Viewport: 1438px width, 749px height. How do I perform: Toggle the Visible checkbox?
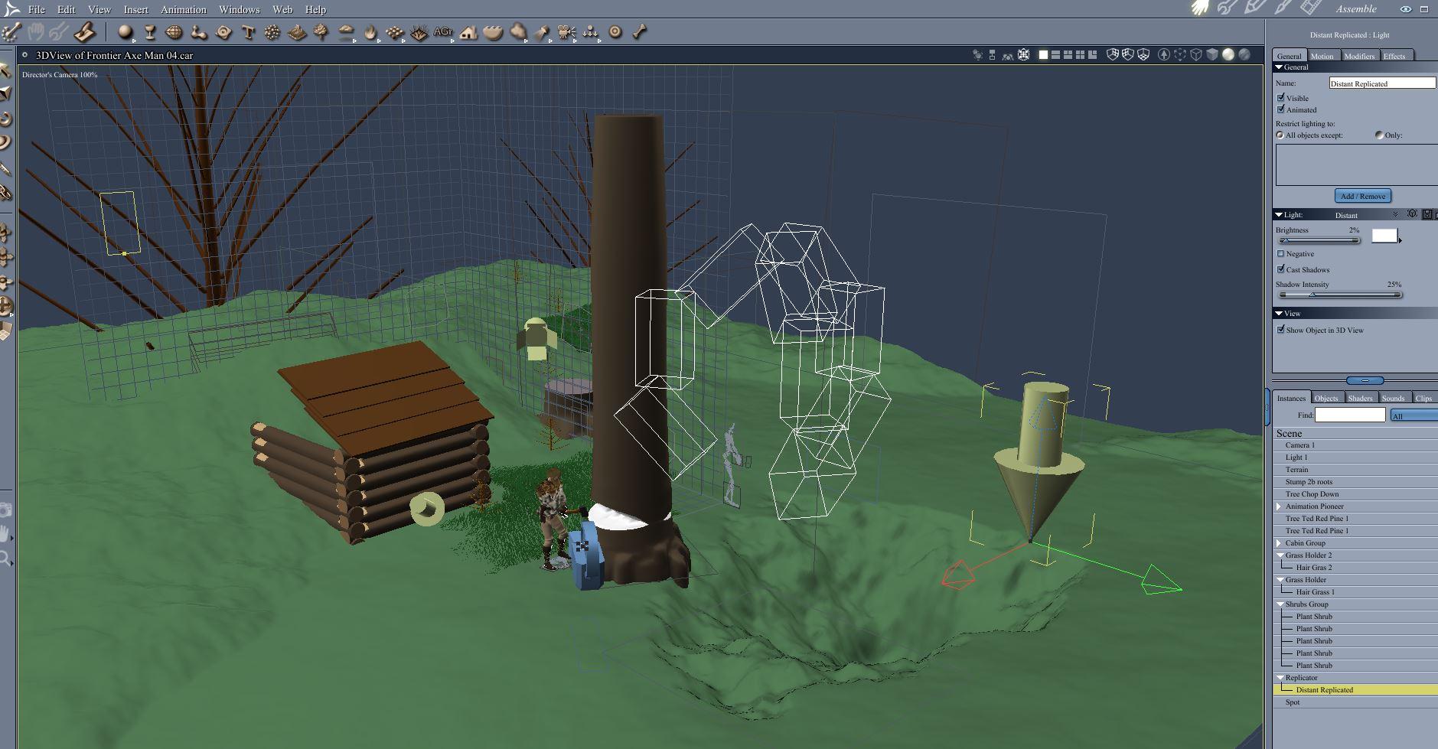coord(1281,98)
